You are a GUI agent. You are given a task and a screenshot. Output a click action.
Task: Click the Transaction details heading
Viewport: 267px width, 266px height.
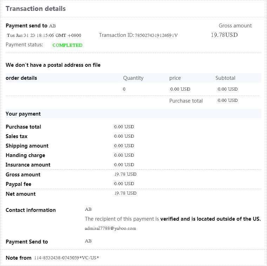[35, 9]
